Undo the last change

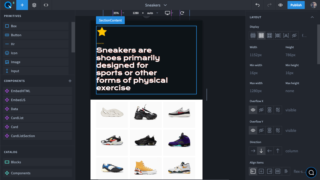257,5
